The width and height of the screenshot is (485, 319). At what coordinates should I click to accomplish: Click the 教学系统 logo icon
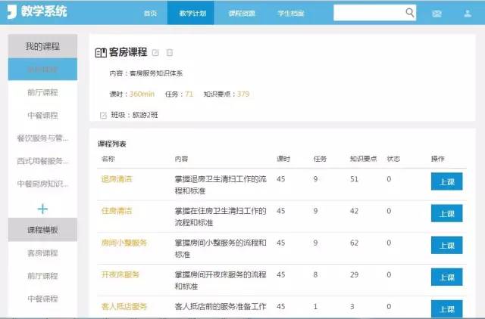[12, 12]
